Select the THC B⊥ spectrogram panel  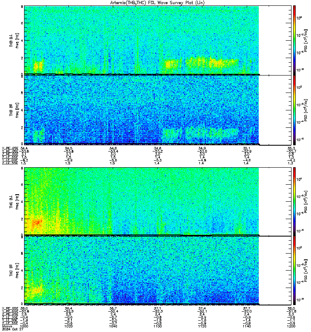point(158,201)
